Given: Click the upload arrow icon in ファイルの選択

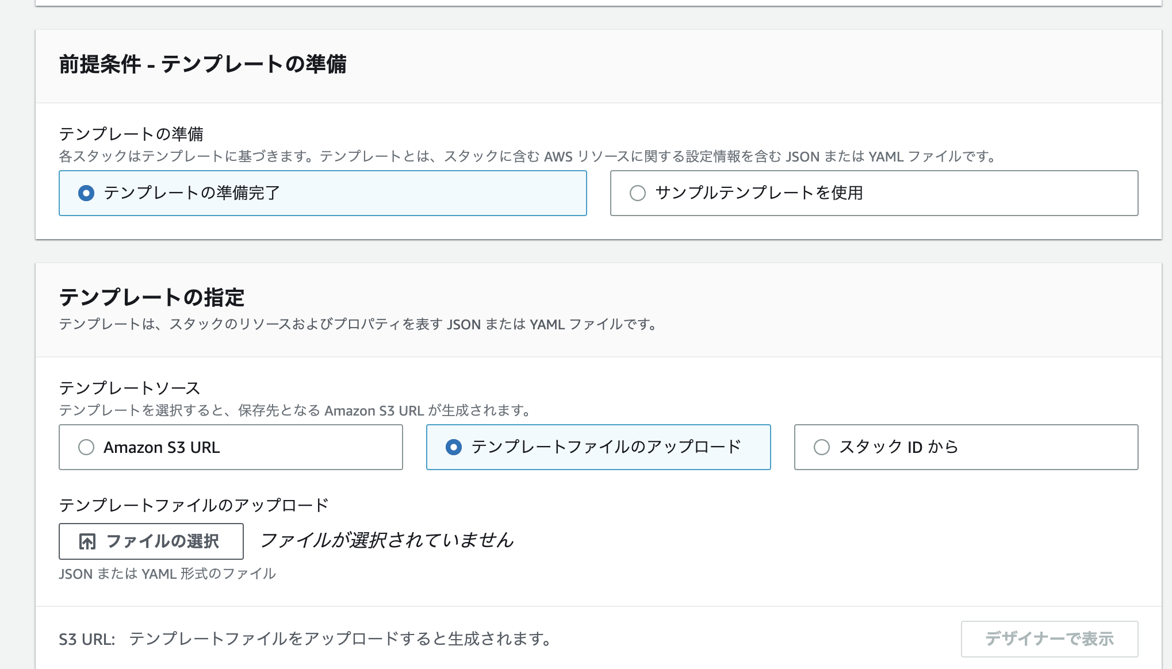Looking at the screenshot, I should [87, 541].
